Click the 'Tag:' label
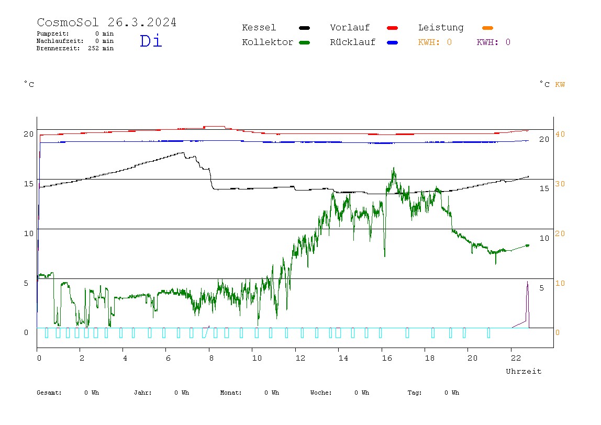This screenshot has width=601, height=425. pos(415,393)
